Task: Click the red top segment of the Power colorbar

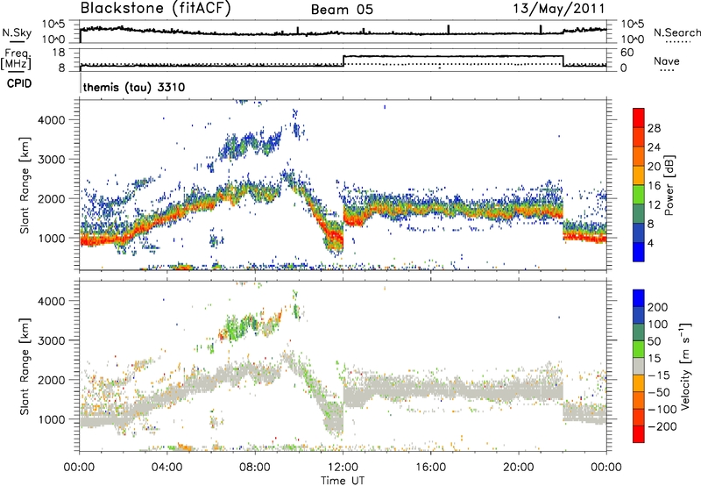Action: tap(639, 118)
